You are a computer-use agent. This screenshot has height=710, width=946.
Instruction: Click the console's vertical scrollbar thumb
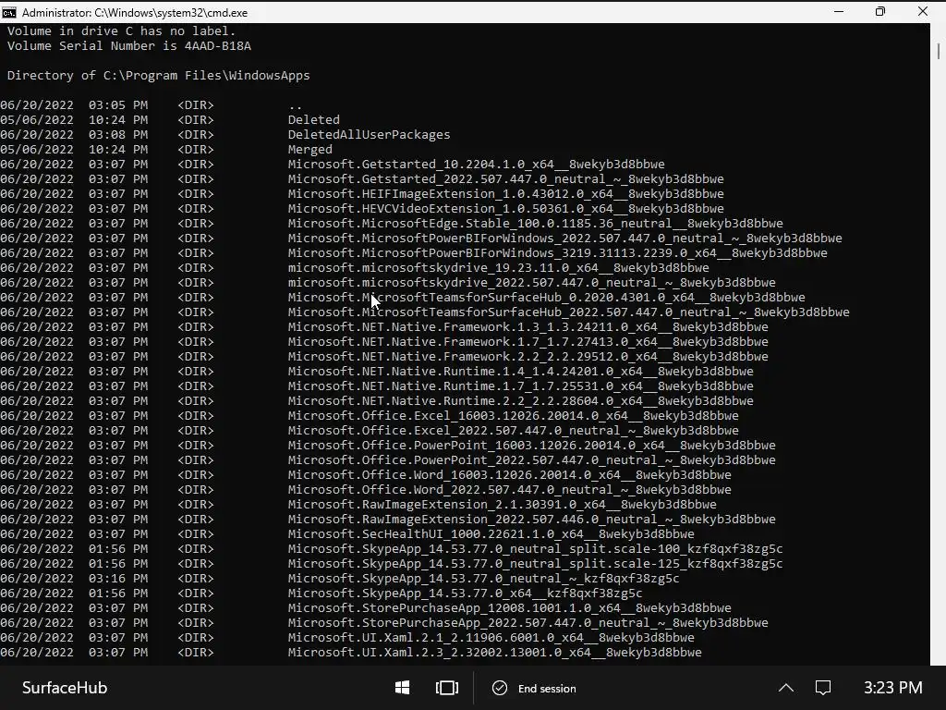pyautogui.click(x=939, y=51)
